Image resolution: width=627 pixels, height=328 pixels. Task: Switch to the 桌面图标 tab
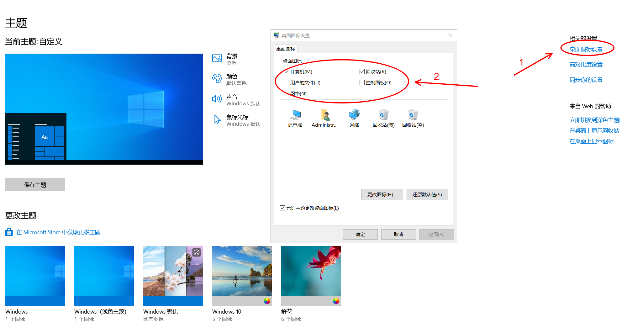(286, 49)
